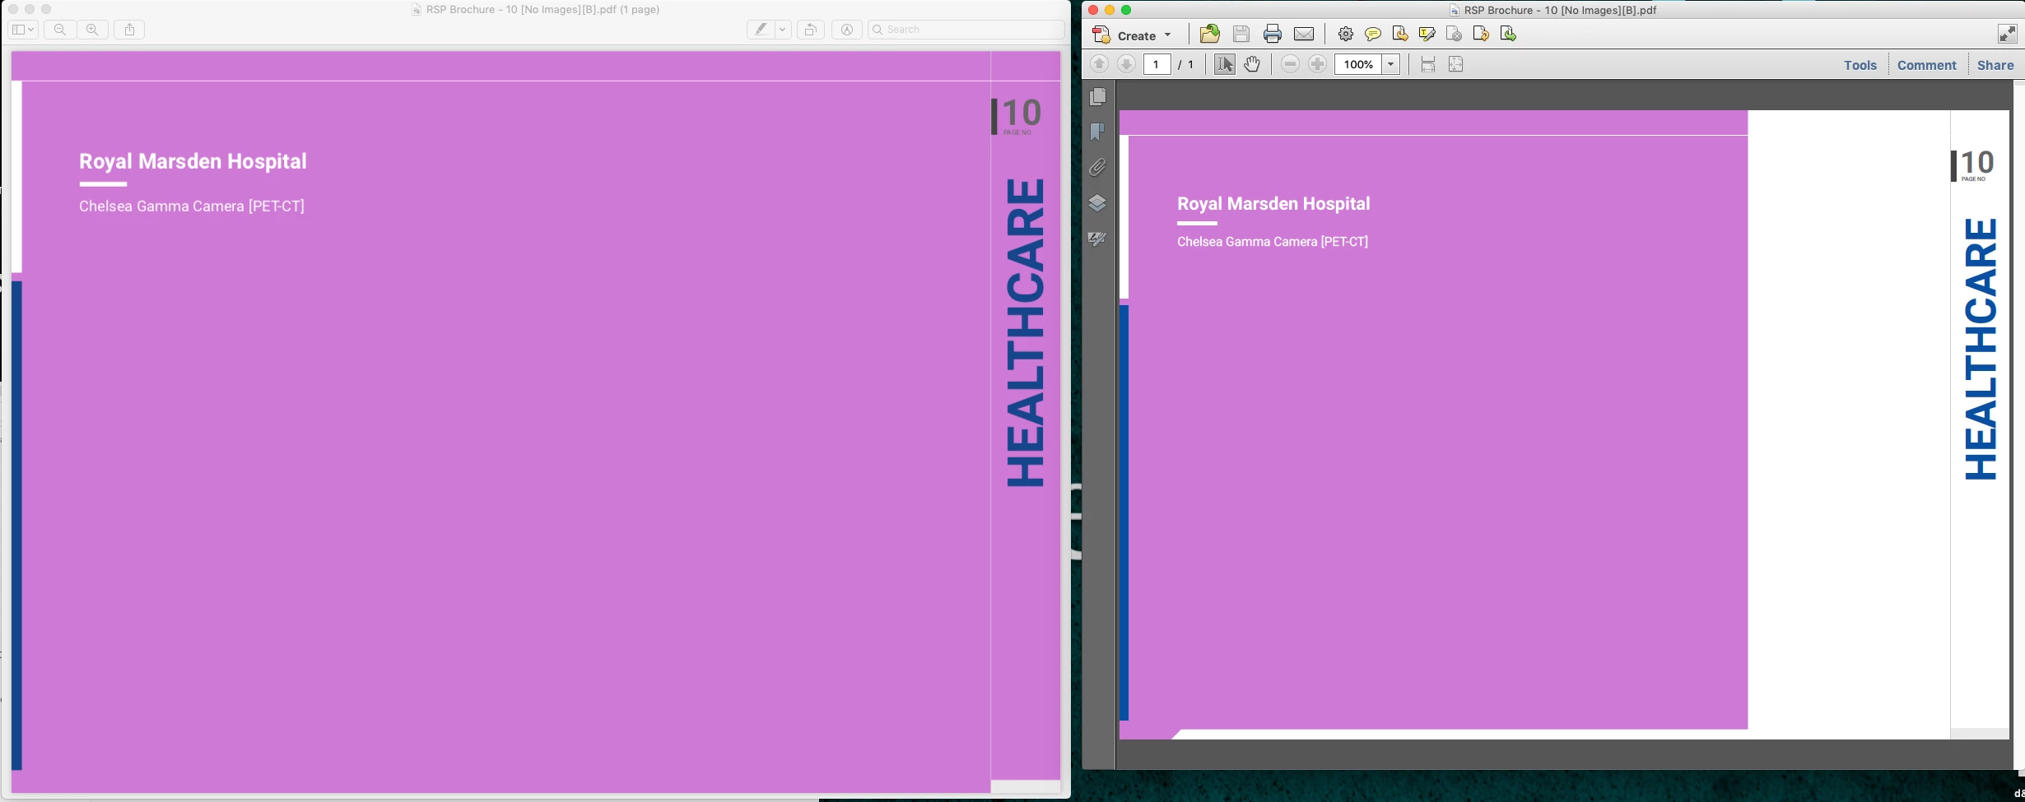The image size is (2025, 802).
Task: Click the export page green-arrow icon
Action: (x=1508, y=34)
